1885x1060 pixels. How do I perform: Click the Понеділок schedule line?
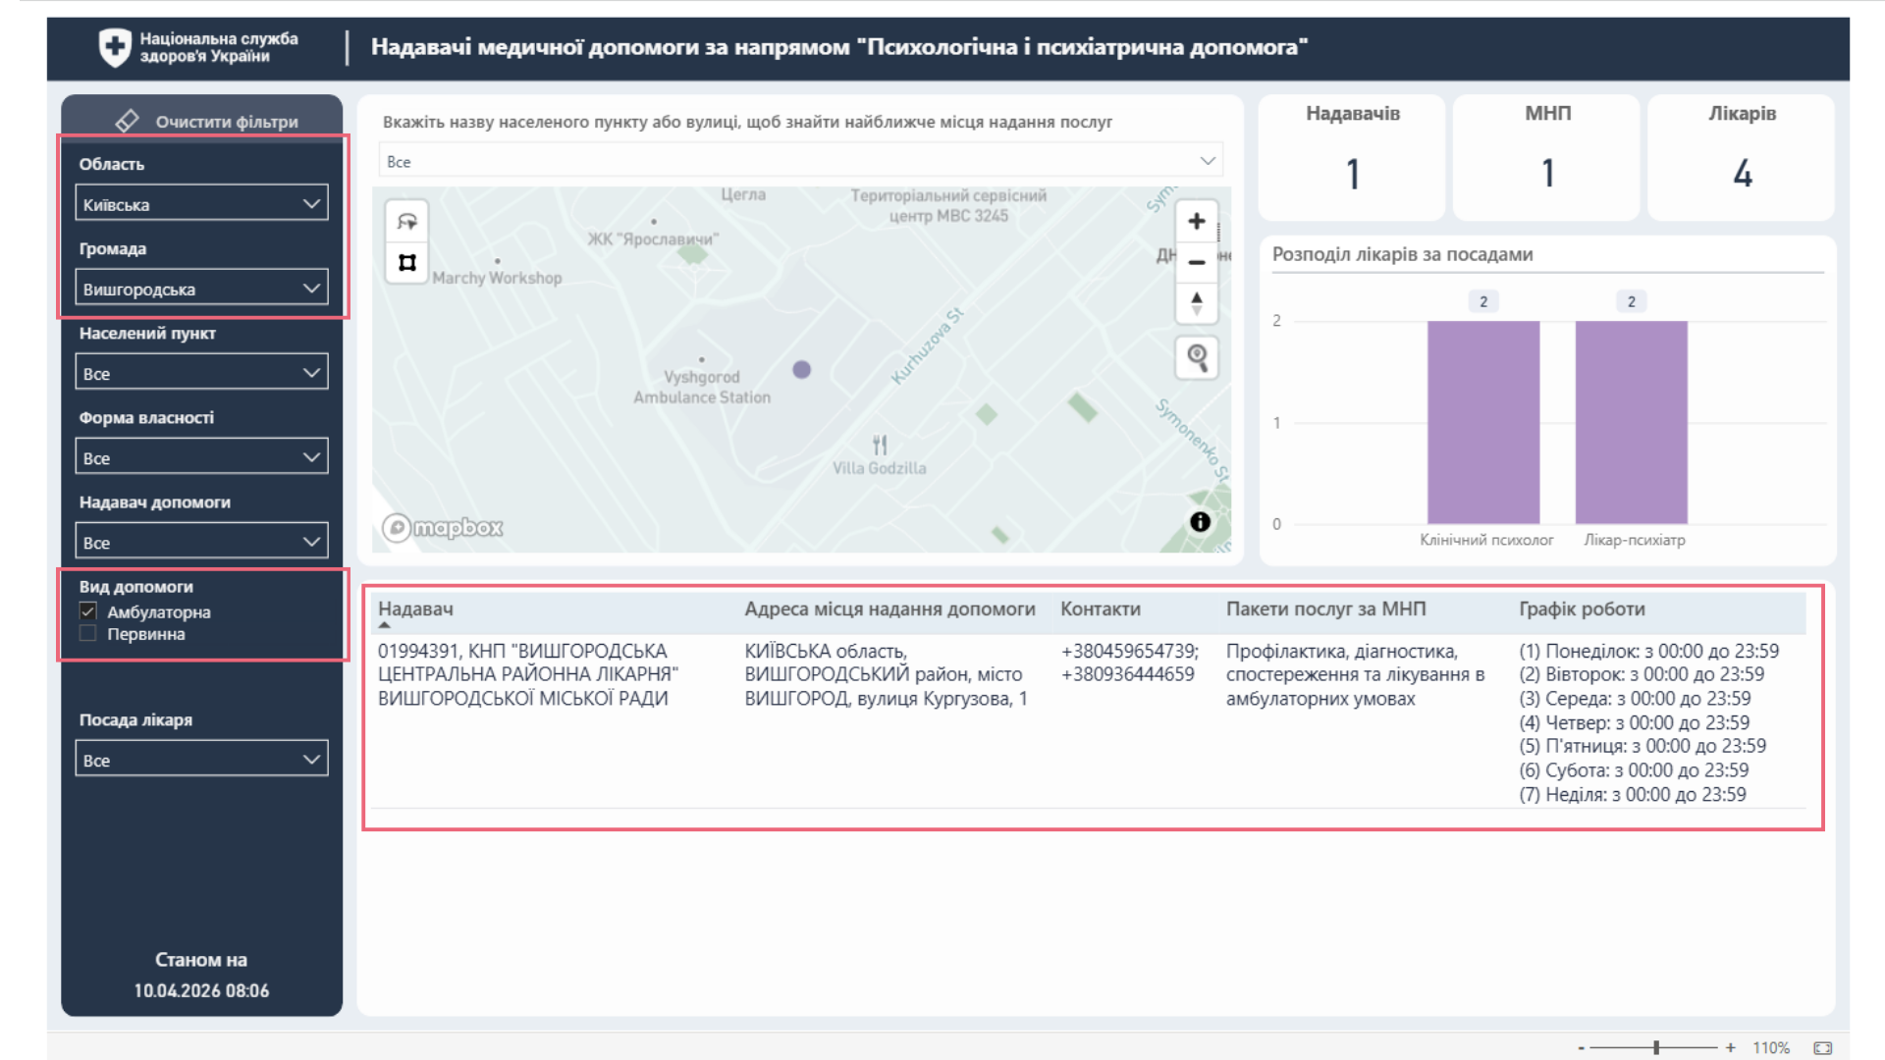pos(1648,651)
